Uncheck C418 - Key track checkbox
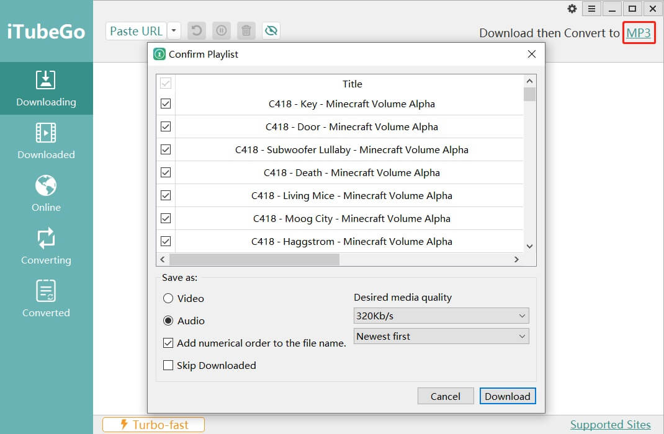Screen dimensions: 664x434 click(166, 104)
